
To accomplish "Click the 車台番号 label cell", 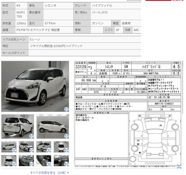I will [36, 14].
